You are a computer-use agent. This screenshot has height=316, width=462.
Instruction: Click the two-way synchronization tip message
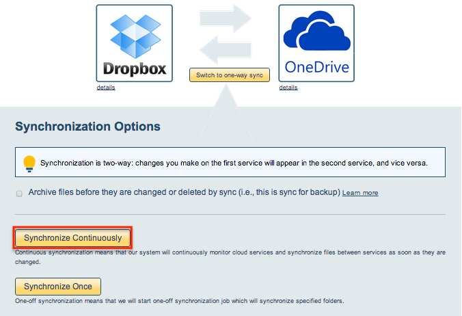pyautogui.click(x=234, y=163)
